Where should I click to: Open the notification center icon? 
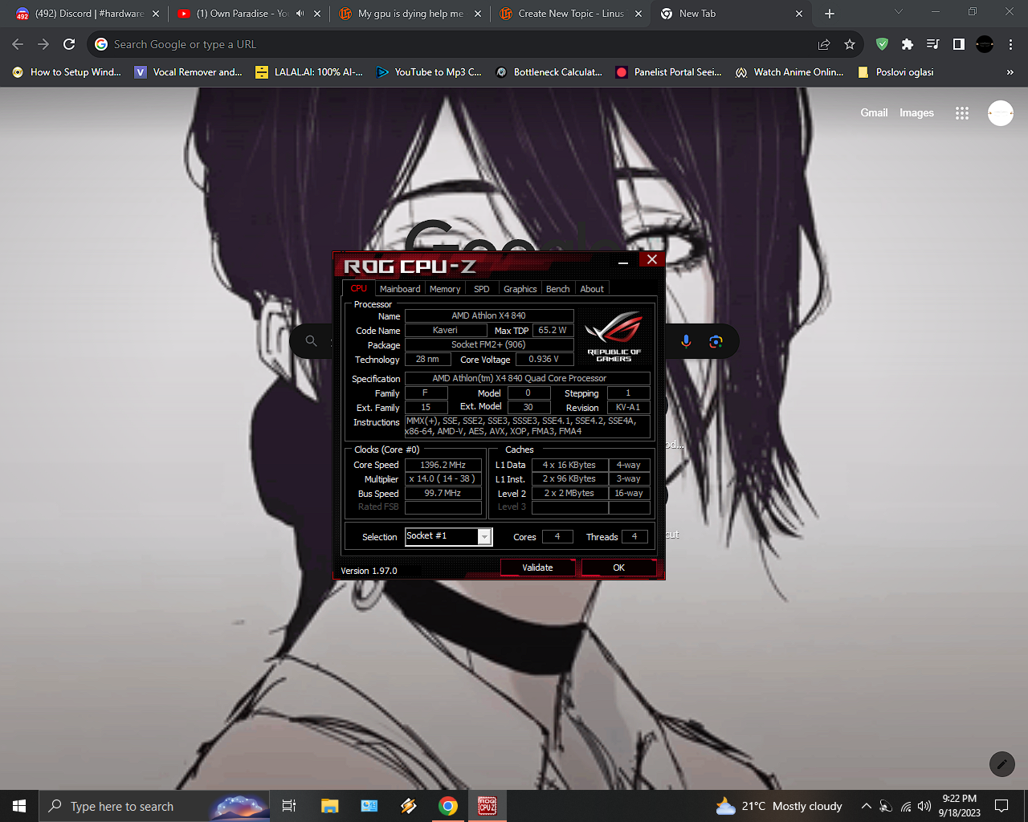click(x=1001, y=806)
